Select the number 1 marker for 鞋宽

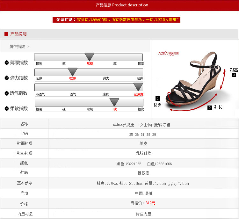click(x=157, y=99)
